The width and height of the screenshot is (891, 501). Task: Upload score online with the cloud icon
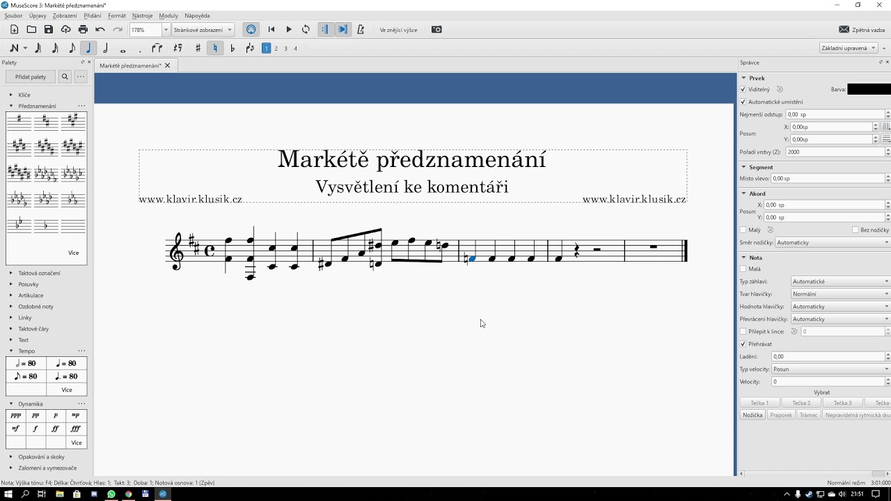coord(66,29)
